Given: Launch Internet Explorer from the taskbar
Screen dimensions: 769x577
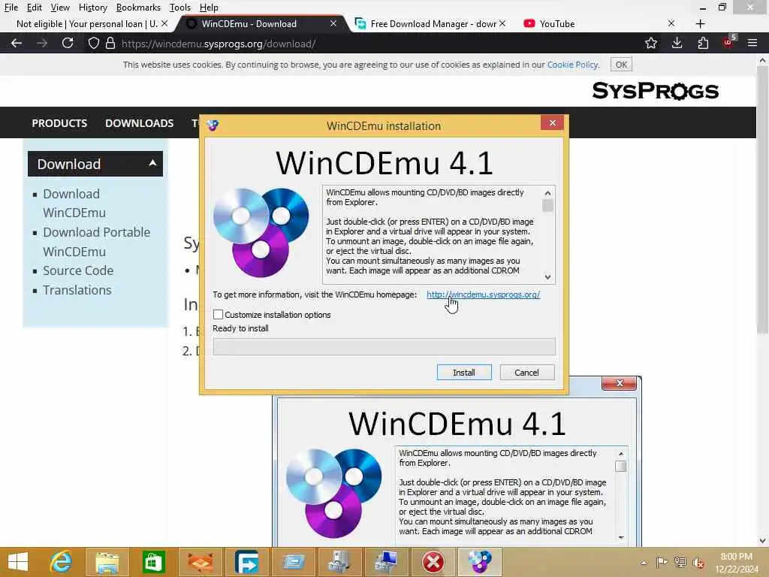Looking at the screenshot, I should tap(61, 562).
